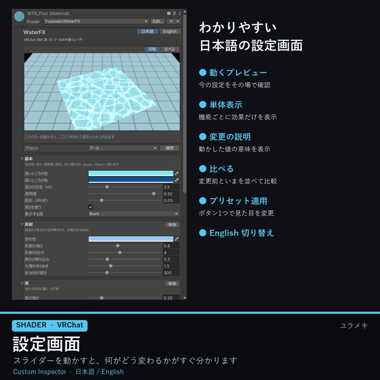Click the WTR_Pool (Material) title text
The width and height of the screenshot is (380, 380).
[x=48, y=13]
